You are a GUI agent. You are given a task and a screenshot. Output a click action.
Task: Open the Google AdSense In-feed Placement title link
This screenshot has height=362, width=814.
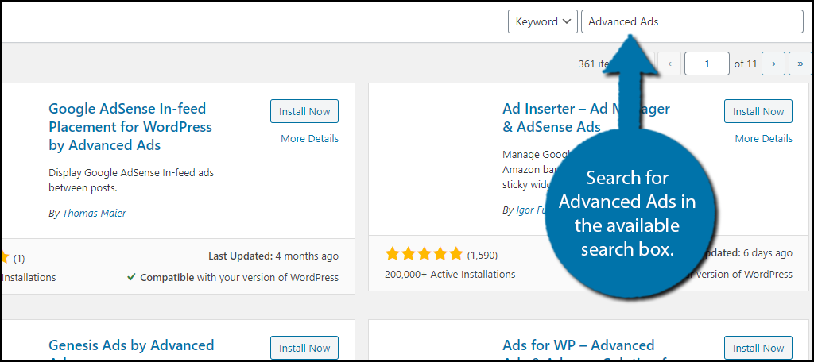click(130, 126)
